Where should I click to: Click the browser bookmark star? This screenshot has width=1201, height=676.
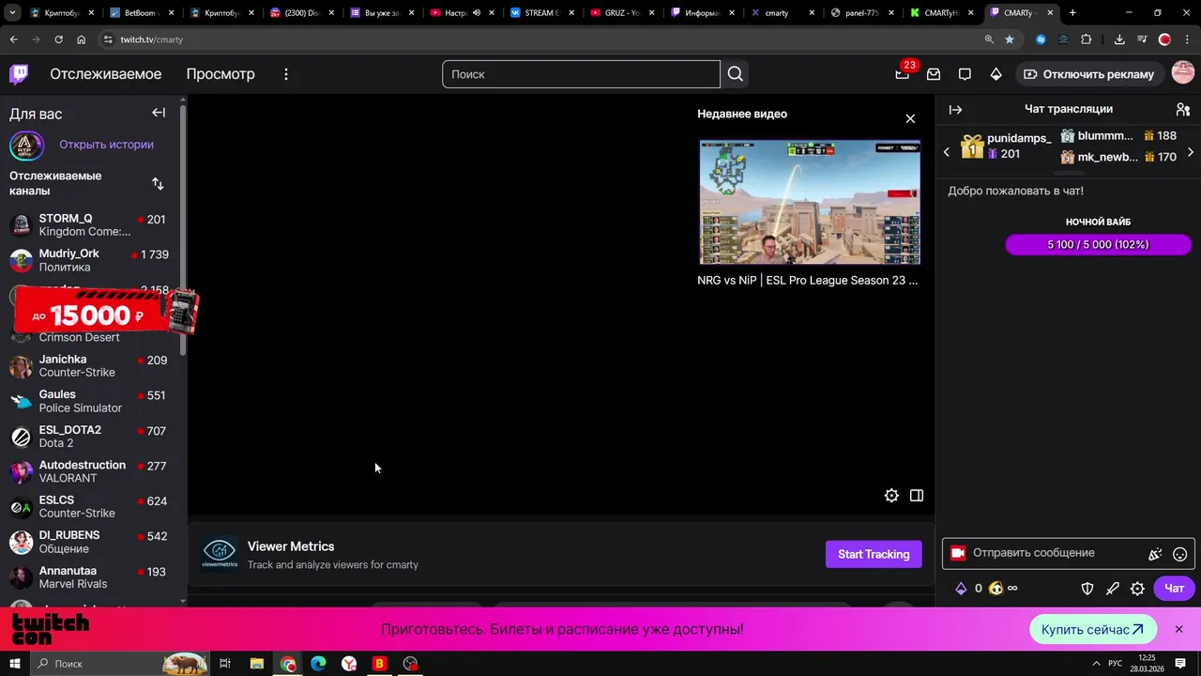pyautogui.click(x=1010, y=39)
